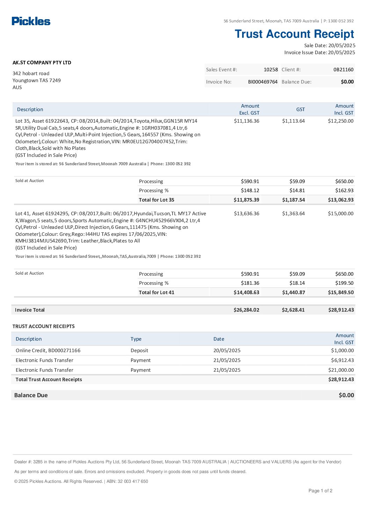Click the Lot 35 sale price $11,136.36
This screenshot has width=370, height=523.
tap(247, 121)
